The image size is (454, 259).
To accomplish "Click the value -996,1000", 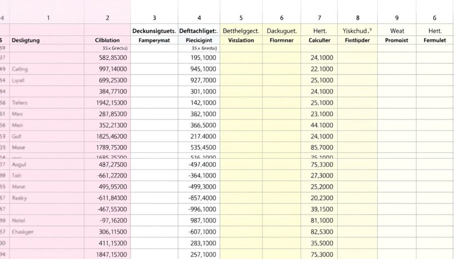I will pos(202,209).
